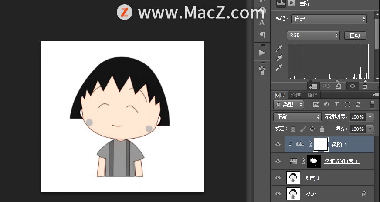Screen dimensions: 380x202
Task: Select the midtone input slider triangle
Action: click(337, 81)
